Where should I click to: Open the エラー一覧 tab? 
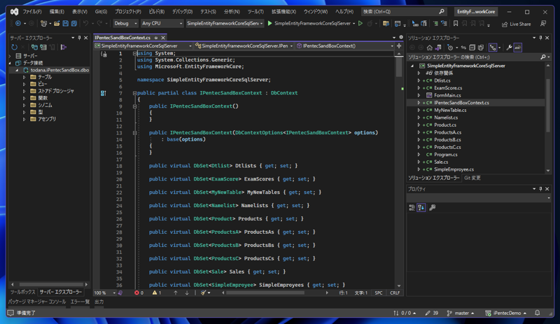(x=80, y=302)
